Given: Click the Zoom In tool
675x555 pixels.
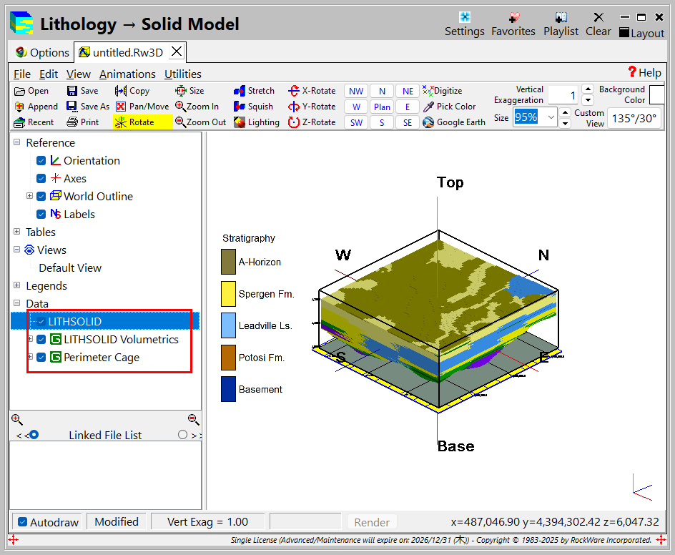Looking at the screenshot, I should [x=197, y=107].
